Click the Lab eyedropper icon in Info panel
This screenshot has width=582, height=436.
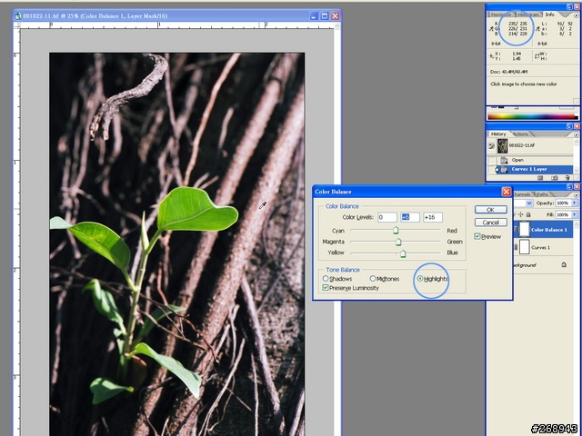(x=537, y=28)
